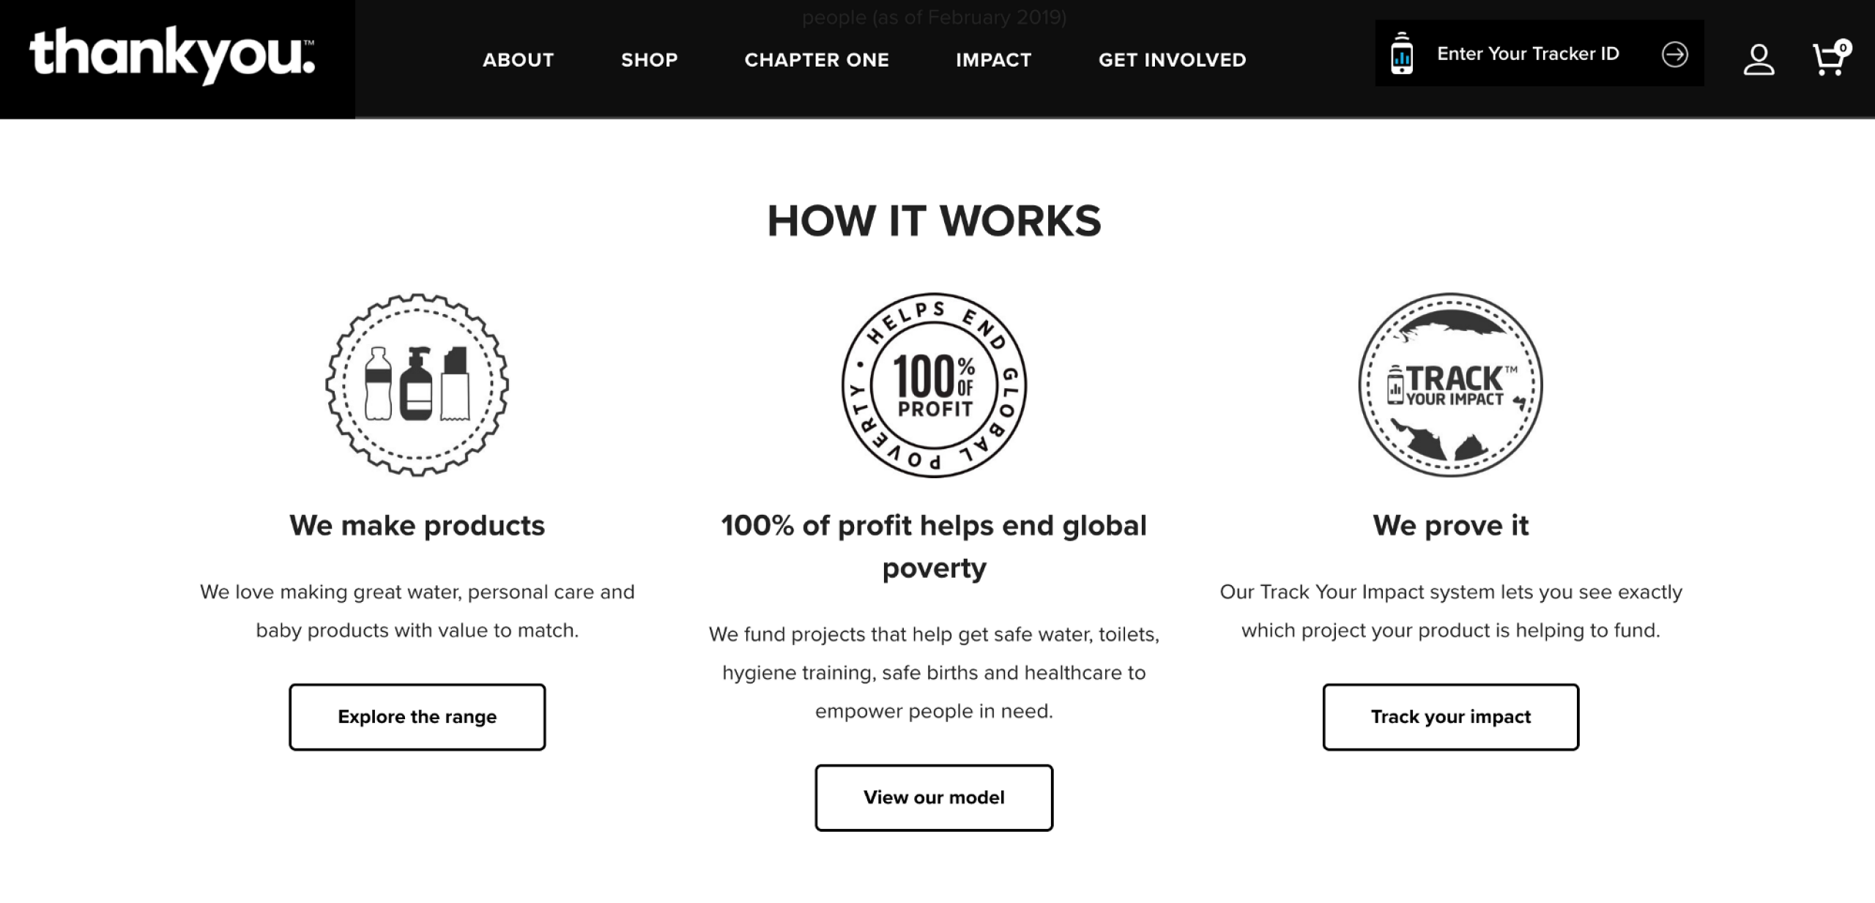Click the How It Works title
The image size is (1875, 903).
coord(934,221)
